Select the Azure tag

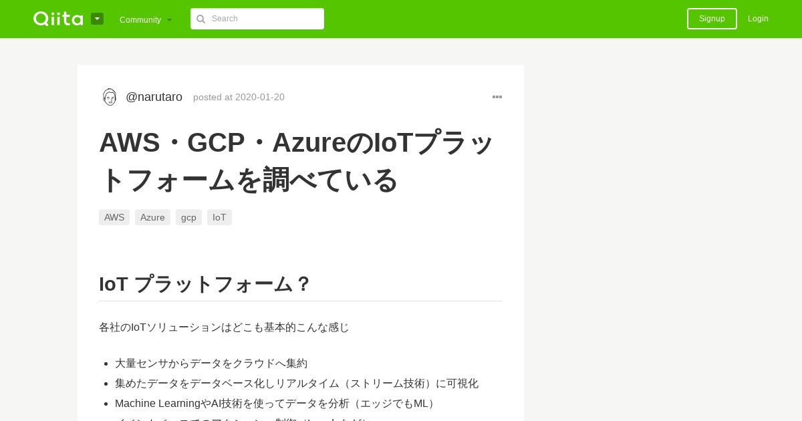pos(152,217)
